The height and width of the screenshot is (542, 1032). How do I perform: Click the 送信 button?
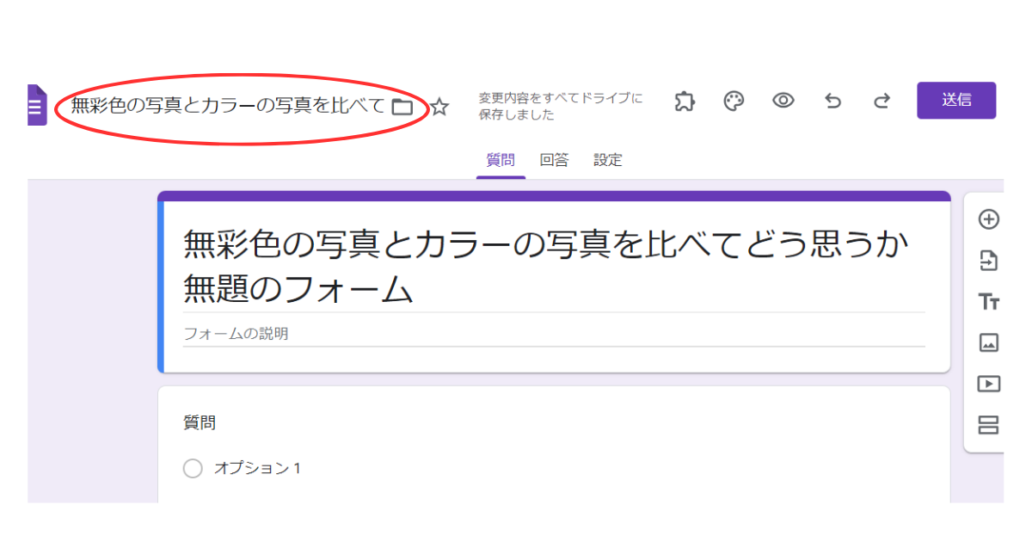coord(956,100)
